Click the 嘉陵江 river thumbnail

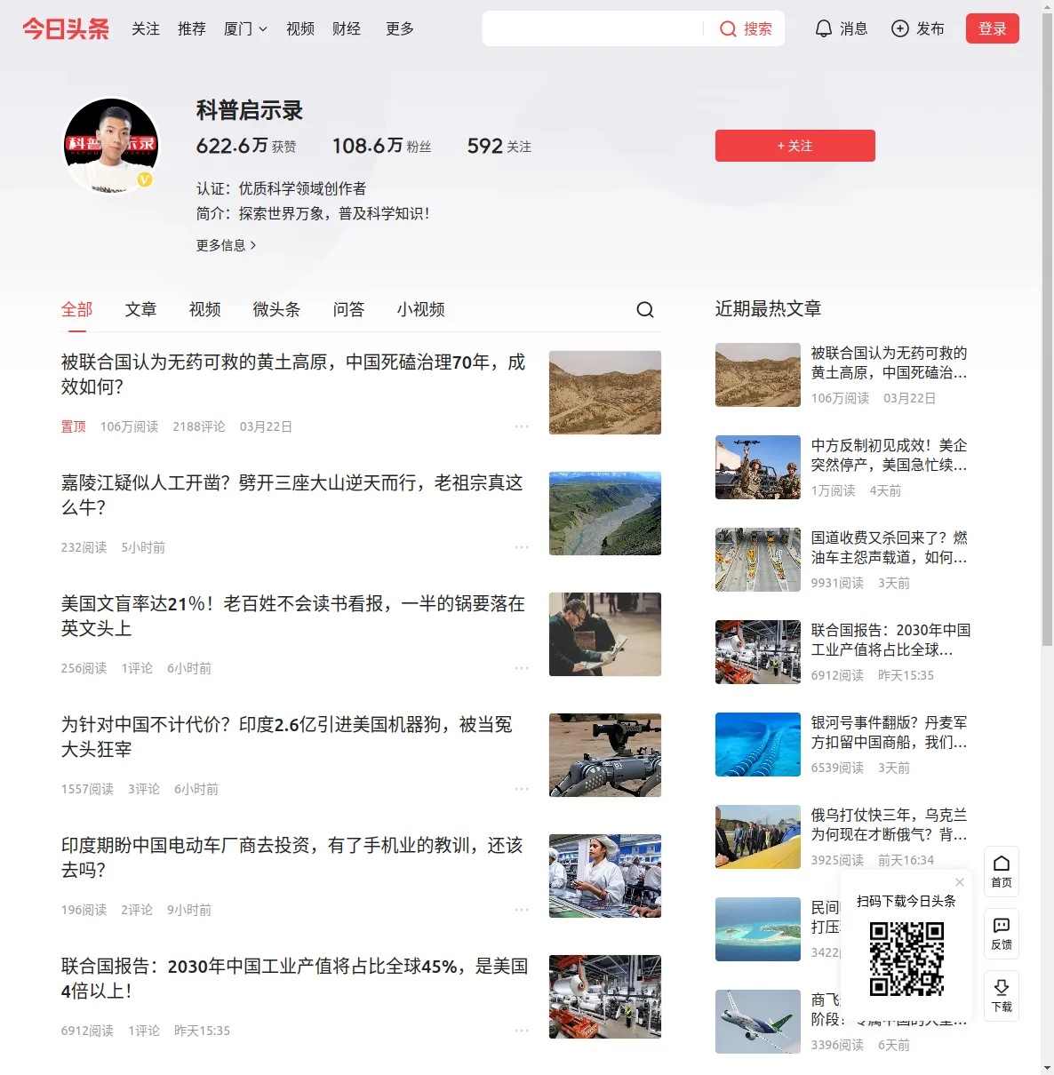click(x=605, y=514)
